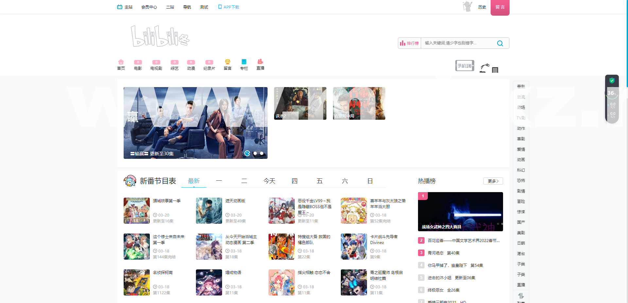Select the active first carousel indicator
Image resolution: width=628 pixels, height=303 pixels.
coord(247,153)
